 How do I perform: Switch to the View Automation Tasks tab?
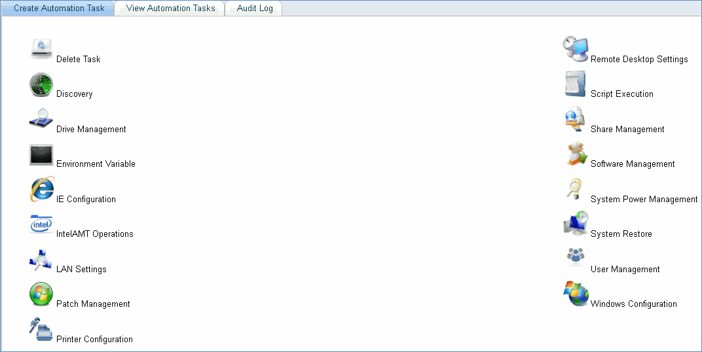(x=170, y=9)
